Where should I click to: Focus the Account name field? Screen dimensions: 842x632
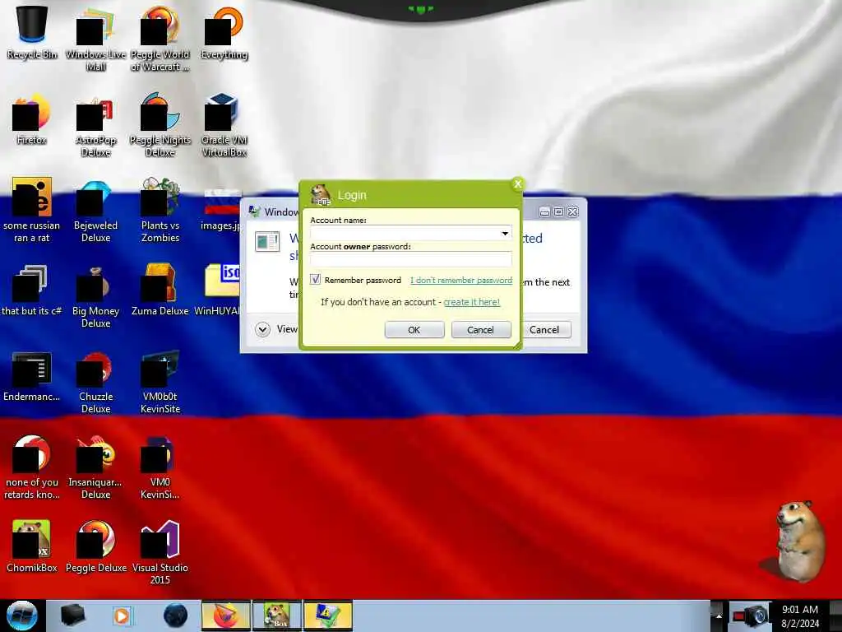coord(411,233)
